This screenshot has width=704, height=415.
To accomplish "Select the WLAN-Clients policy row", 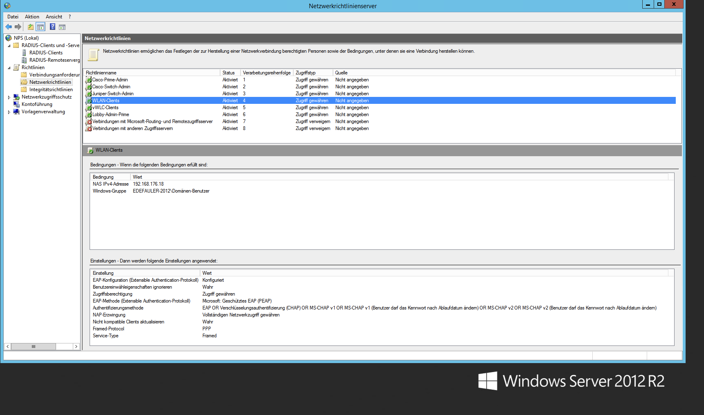I will [380, 101].
